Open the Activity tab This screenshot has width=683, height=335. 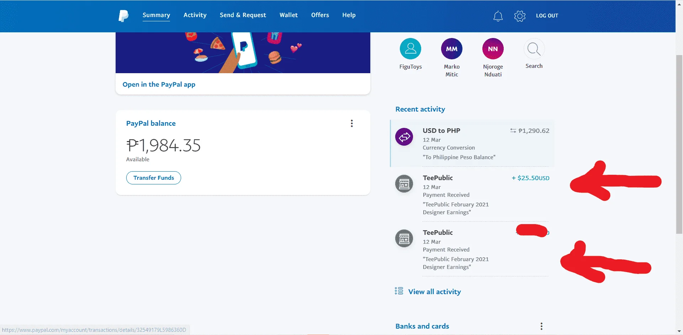(x=195, y=15)
